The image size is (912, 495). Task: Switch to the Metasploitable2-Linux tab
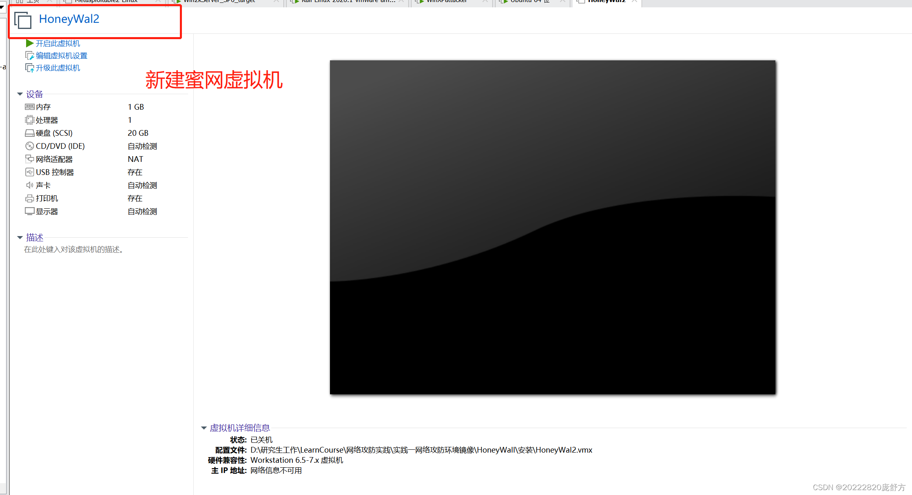106,2
